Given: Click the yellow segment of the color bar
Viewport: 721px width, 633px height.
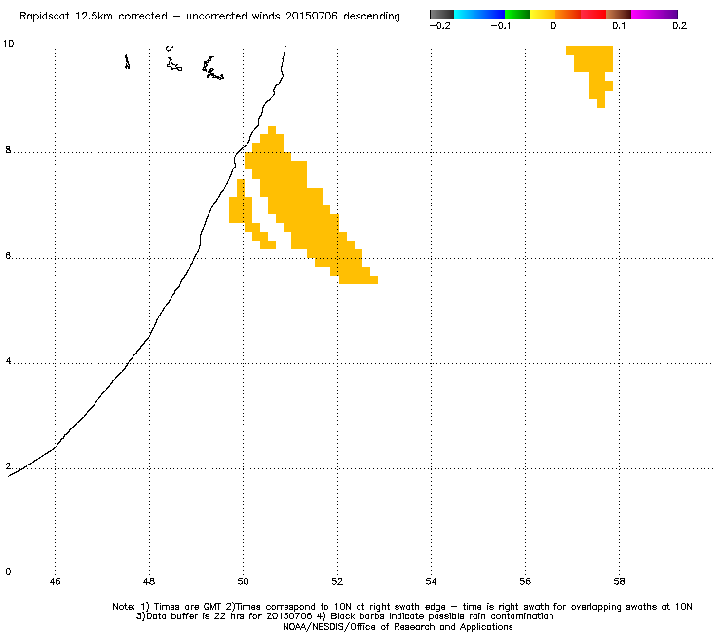Looking at the screenshot, I should (x=542, y=15).
